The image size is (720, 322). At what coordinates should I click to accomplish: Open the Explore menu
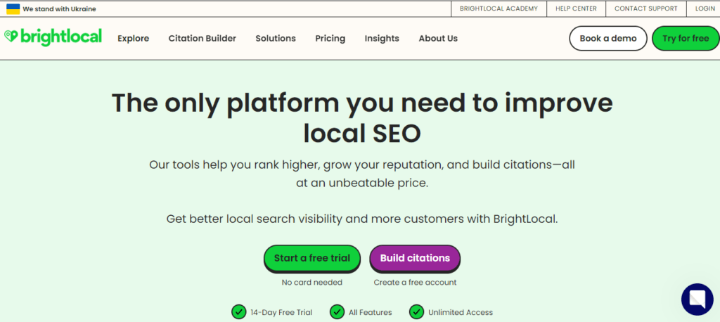(x=133, y=39)
